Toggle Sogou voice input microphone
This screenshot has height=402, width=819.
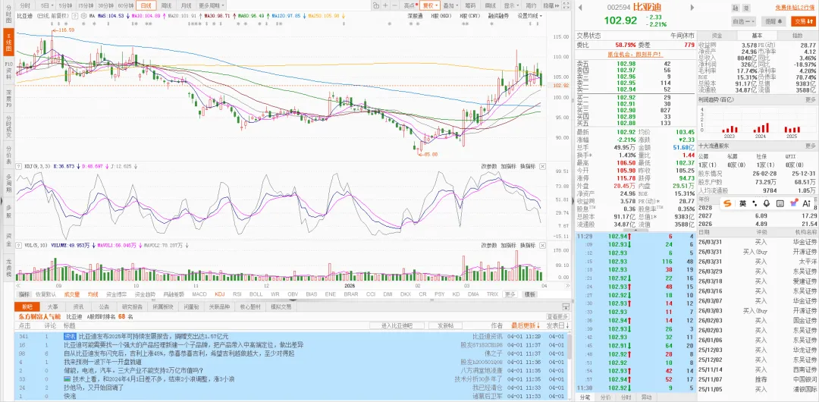pos(767,203)
